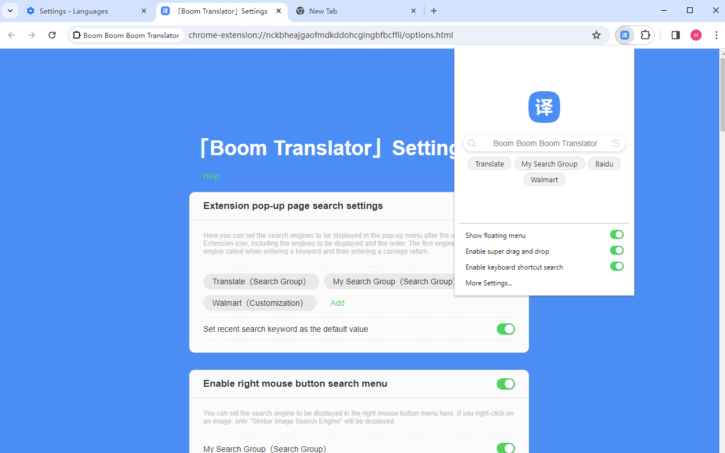Open the profile avatar H
Image resolution: width=725 pixels, height=453 pixels.
point(696,35)
